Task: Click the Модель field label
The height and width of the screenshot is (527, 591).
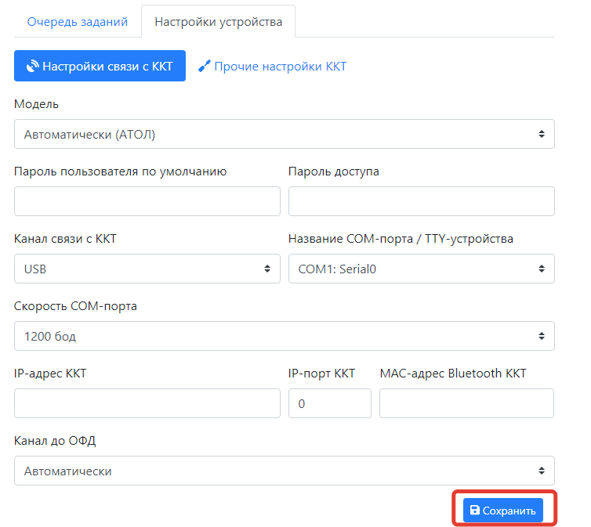Action: pos(36,104)
